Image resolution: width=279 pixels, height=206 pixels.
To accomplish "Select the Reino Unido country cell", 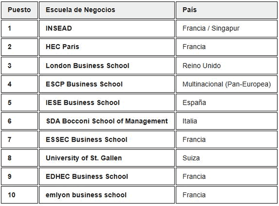I will pyautogui.click(x=201, y=66).
